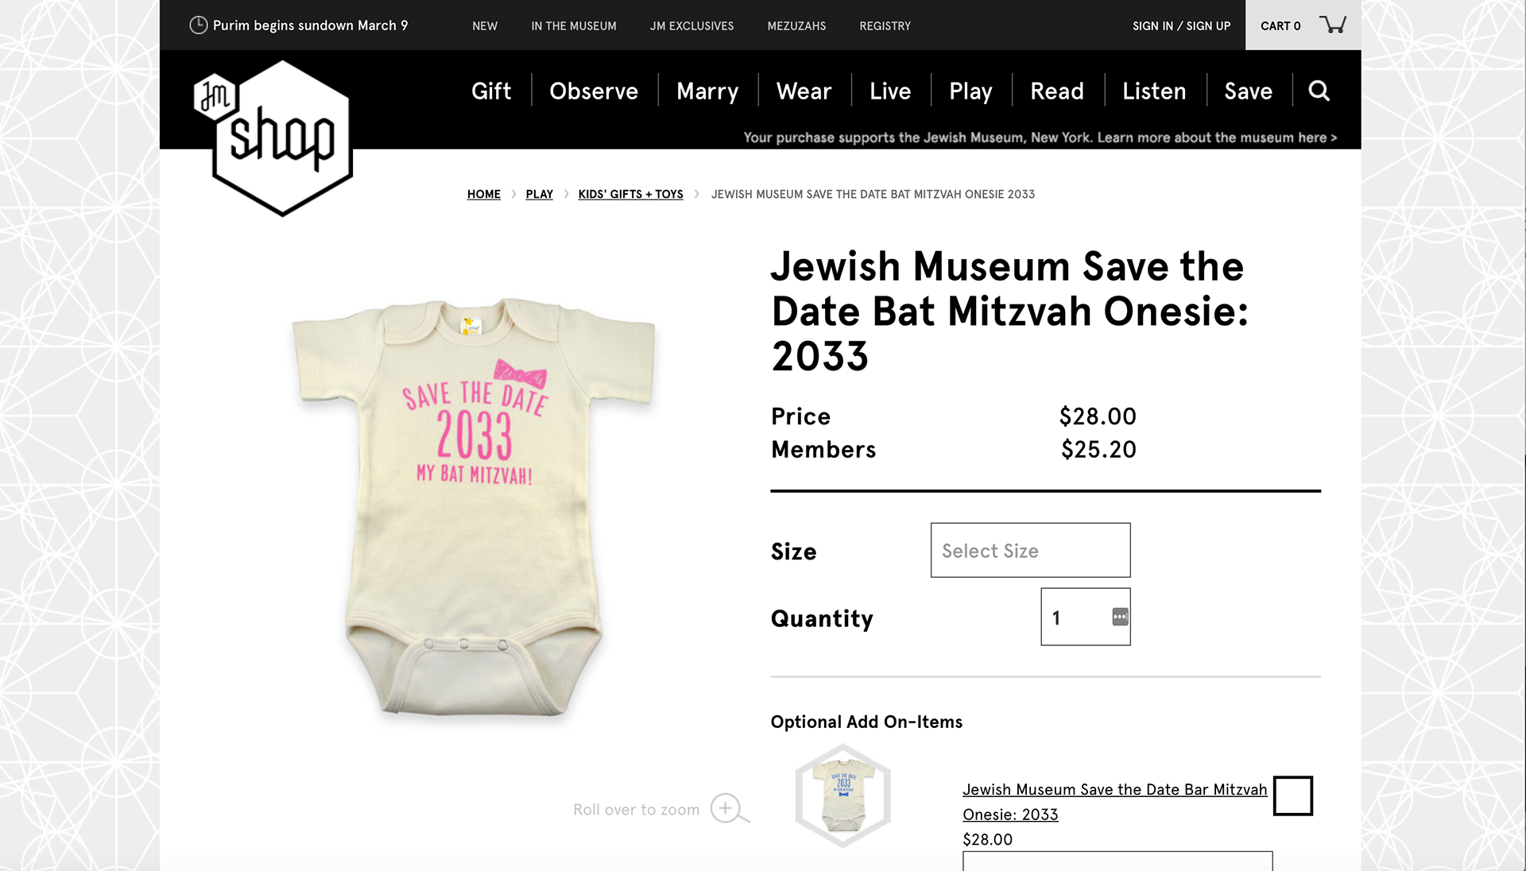The height and width of the screenshot is (871, 1526).
Task: Open the Gift navigation menu
Action: pos(491,91)
